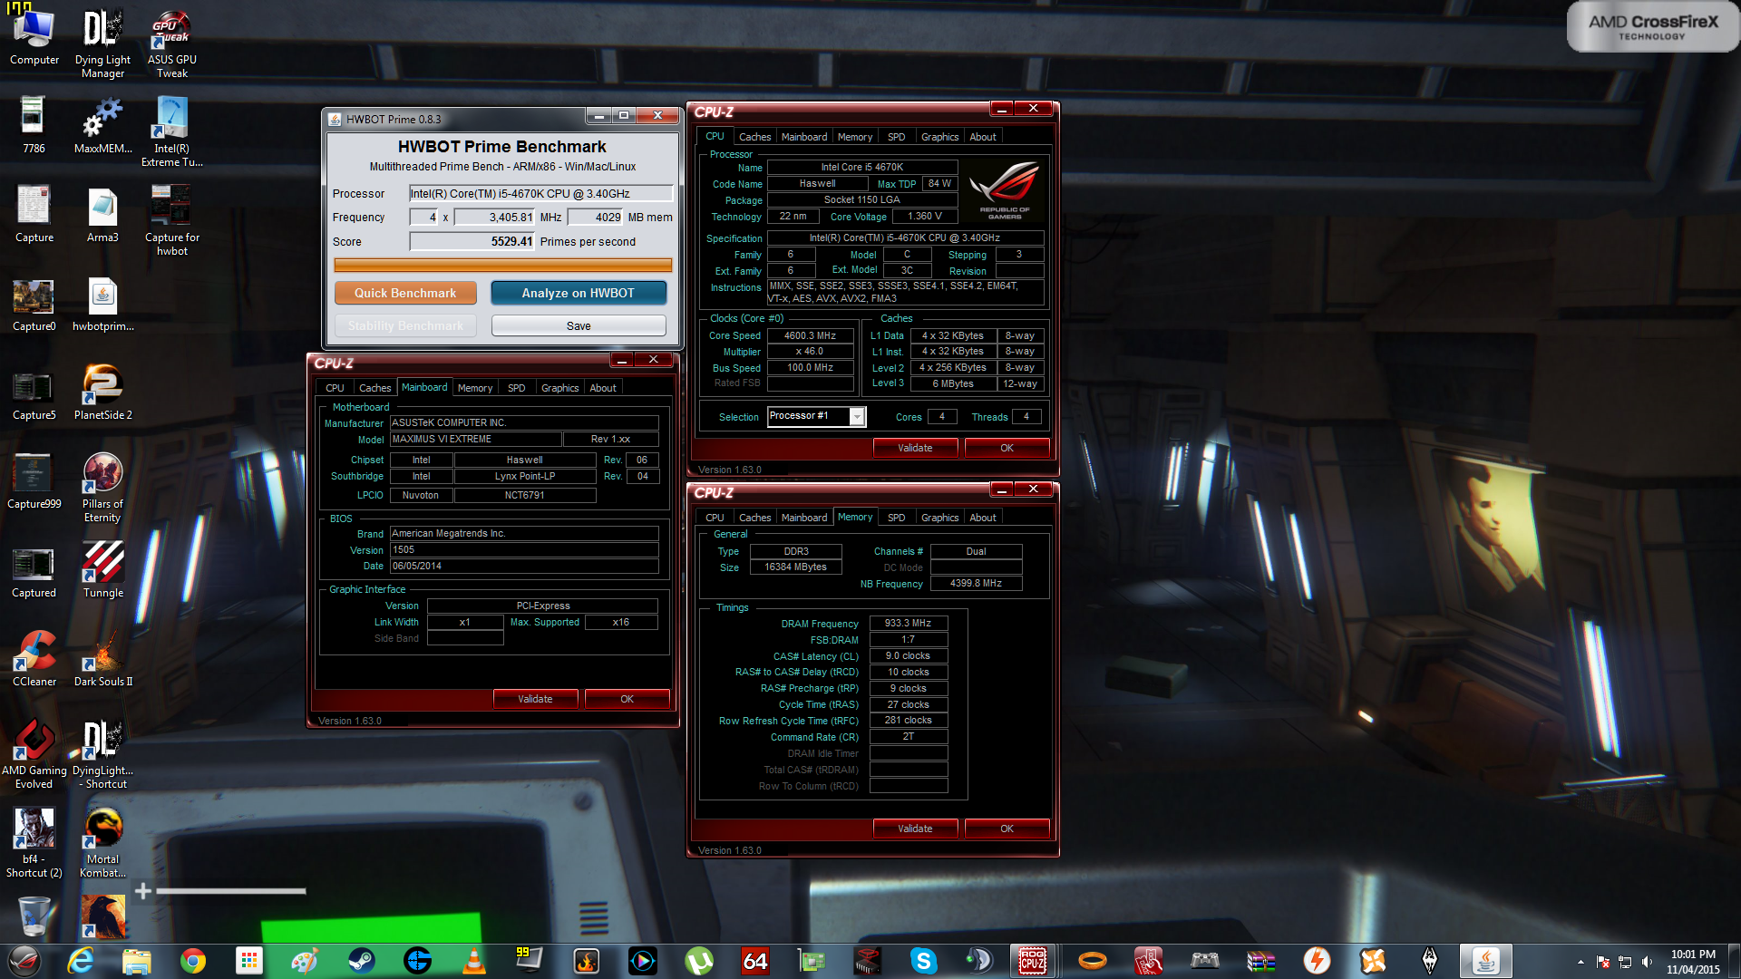Switch to Caches tab in CPU window

754,137
